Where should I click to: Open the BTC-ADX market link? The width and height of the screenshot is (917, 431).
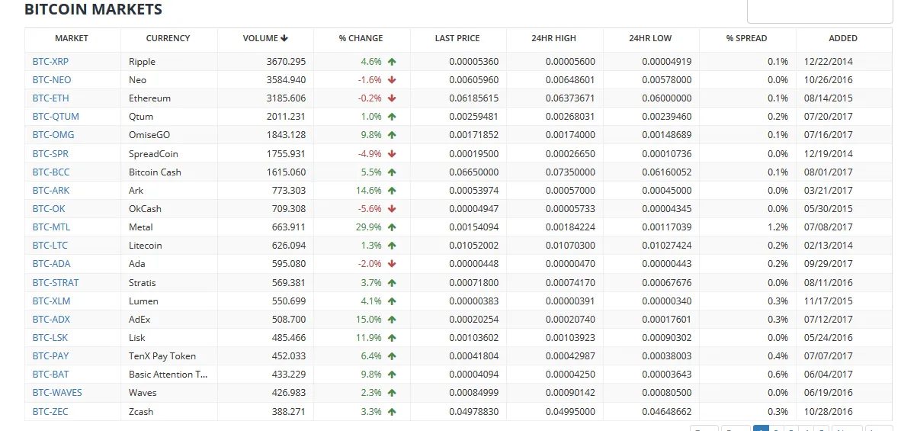click(52, 320)
